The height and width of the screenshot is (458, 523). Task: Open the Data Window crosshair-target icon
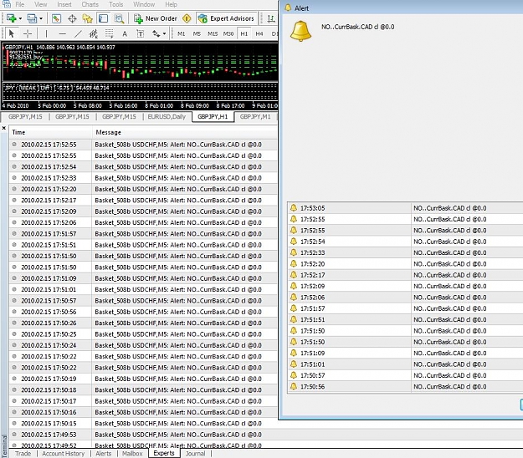pos(72,18)
